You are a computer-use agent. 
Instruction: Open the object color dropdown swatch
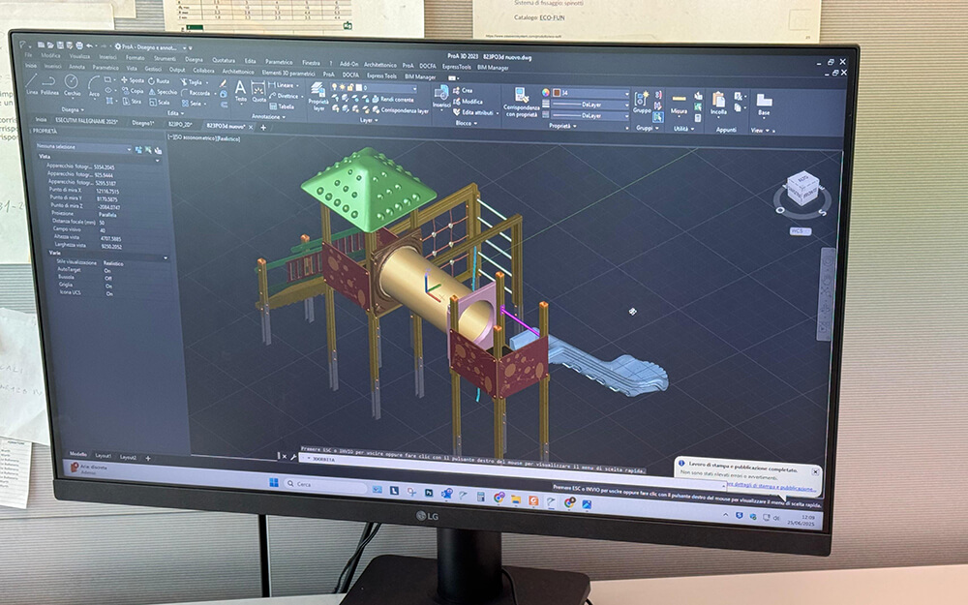click(x=581, y=92)
